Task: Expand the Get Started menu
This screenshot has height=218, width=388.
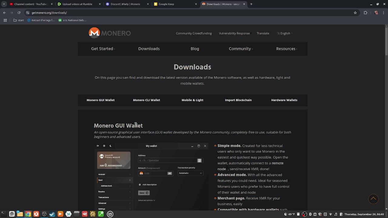Action: pyautogui.click(x=103, y=49)
